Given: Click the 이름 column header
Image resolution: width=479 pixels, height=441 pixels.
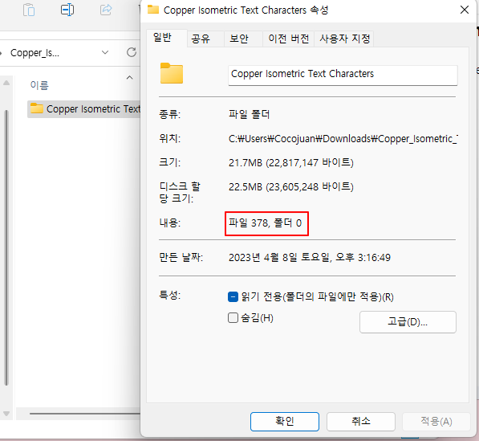Looking at the screenshot, I should coord(39,85).
